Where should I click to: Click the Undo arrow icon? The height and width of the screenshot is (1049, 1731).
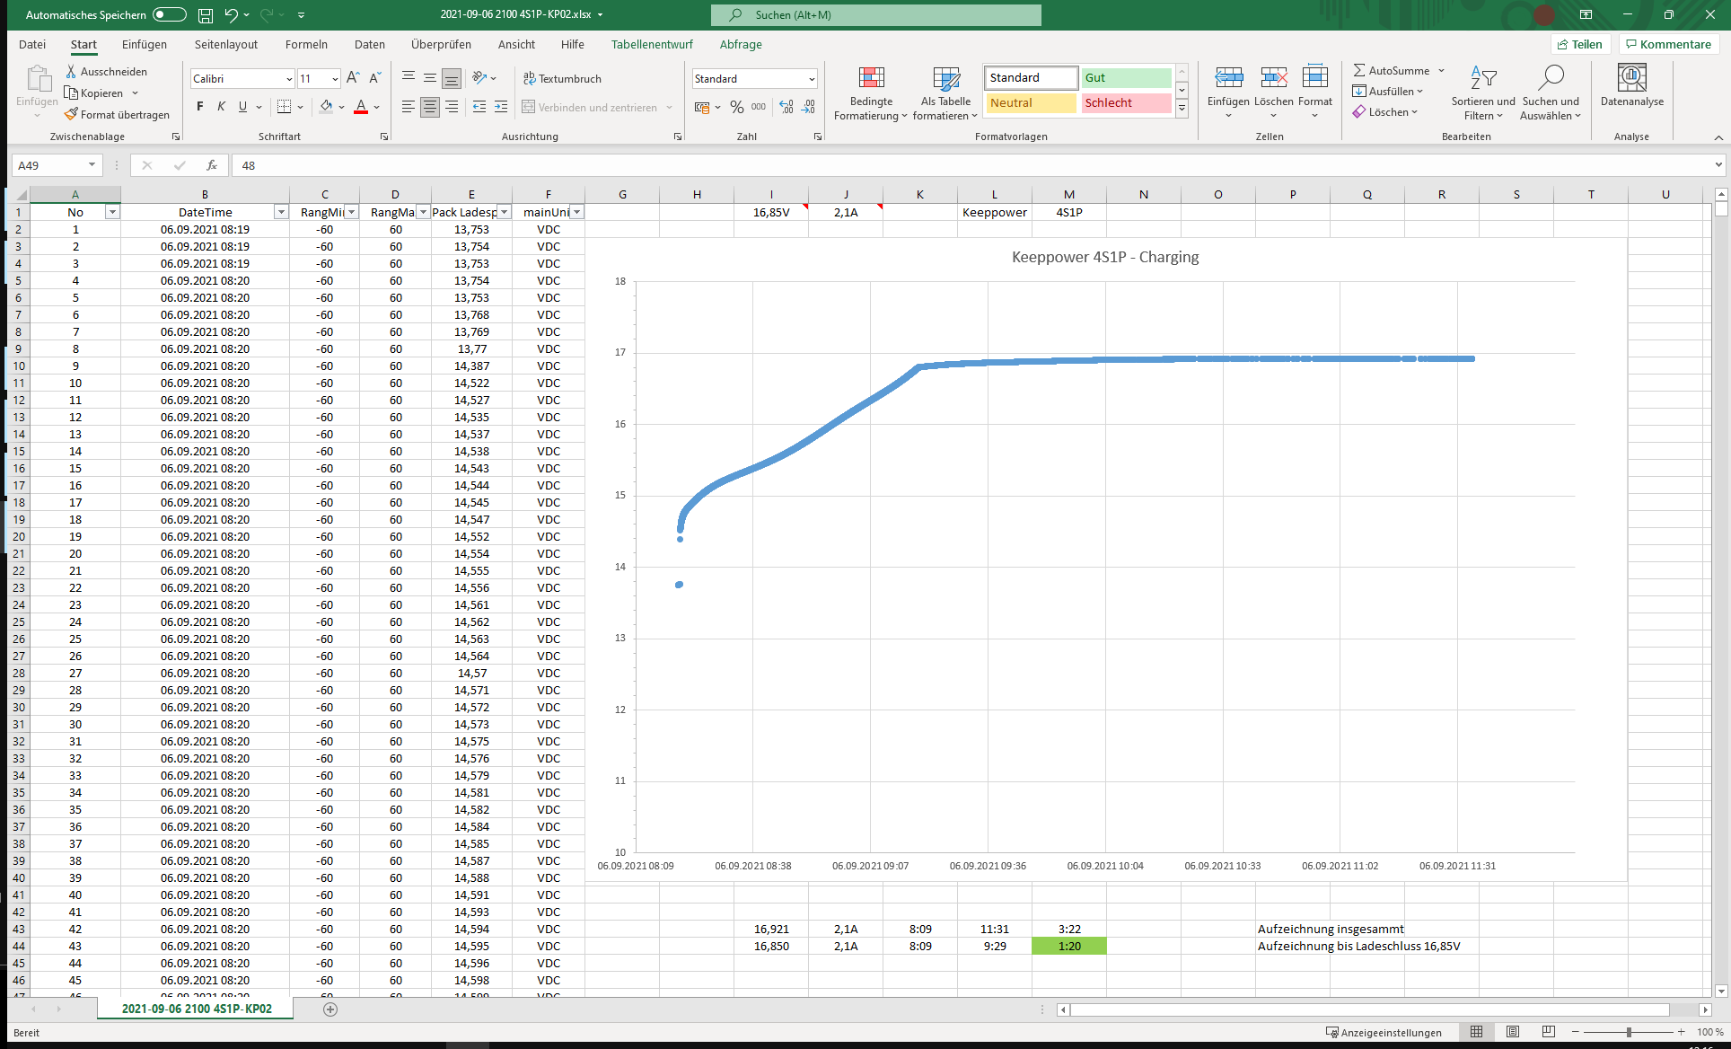231,14
